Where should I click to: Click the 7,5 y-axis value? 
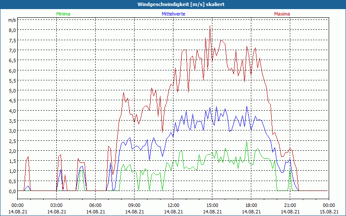point(12,40)
